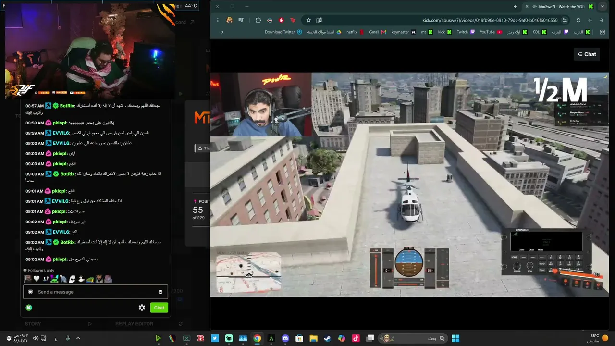Click the green Chat send button
This screenshot has width=615, height=346.
click(x=159, y=308)
